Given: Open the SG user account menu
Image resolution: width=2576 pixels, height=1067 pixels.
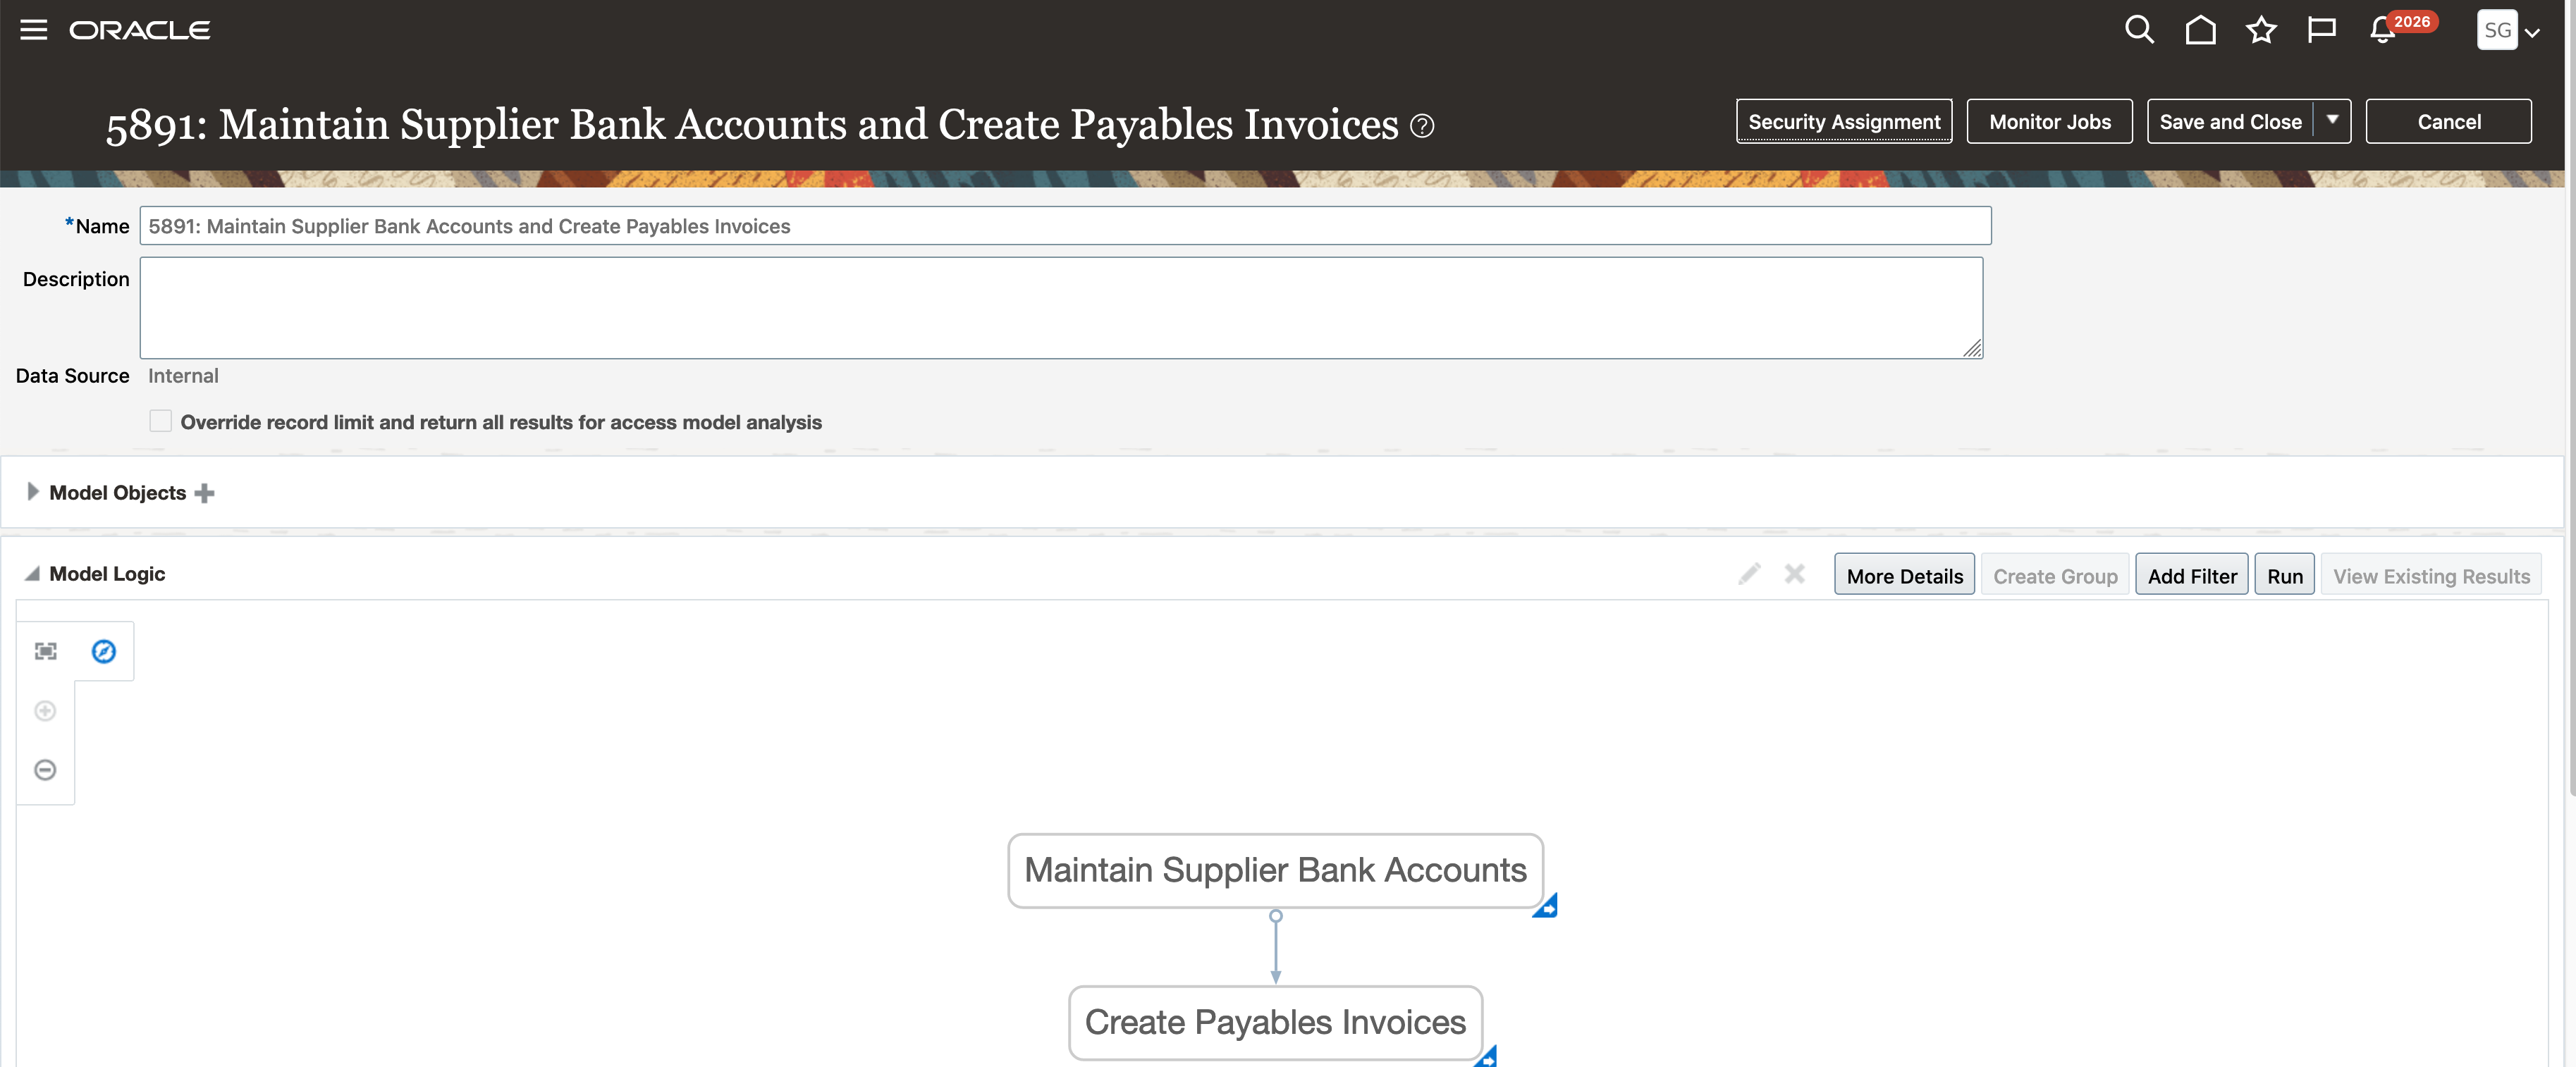Looking at the screenshot, I should point(2508,30).
